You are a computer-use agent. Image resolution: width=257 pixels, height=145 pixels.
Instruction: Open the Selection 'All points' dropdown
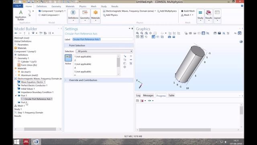(x=104, y=51)
